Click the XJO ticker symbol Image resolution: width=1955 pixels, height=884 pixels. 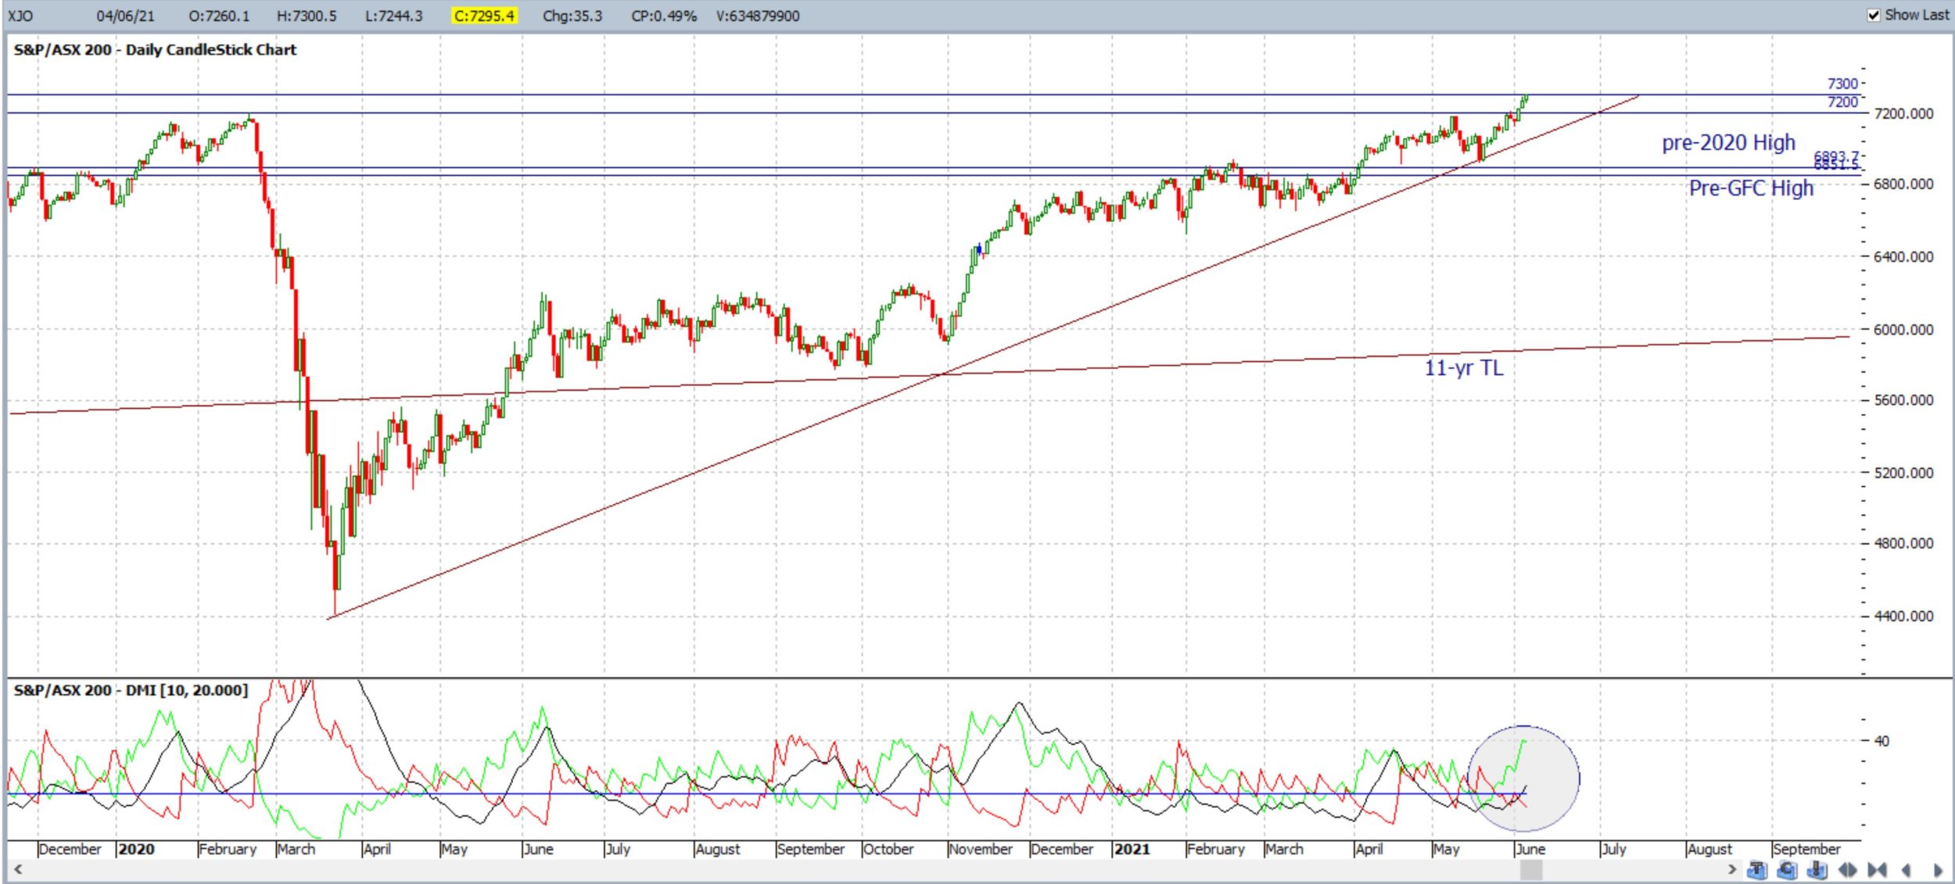pyautogui.click(x=20, y=16)
